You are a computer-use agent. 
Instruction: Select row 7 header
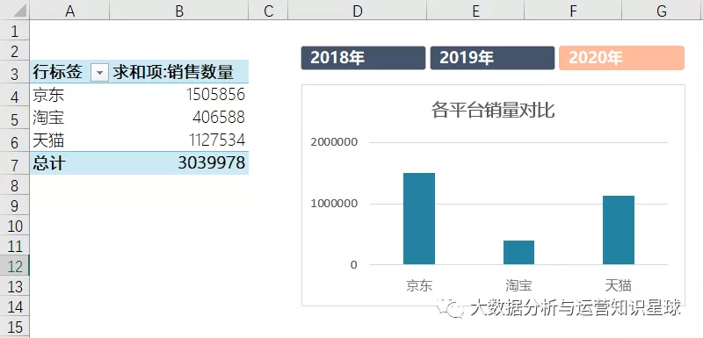coord(15,164)
